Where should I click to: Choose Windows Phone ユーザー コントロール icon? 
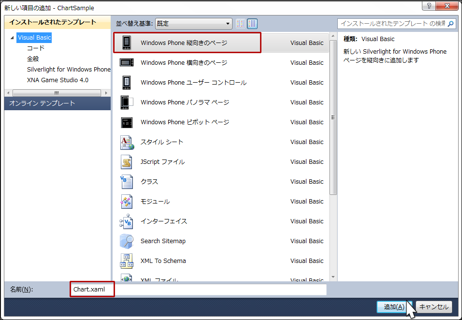pyautogui.click(x=127, y=83)
